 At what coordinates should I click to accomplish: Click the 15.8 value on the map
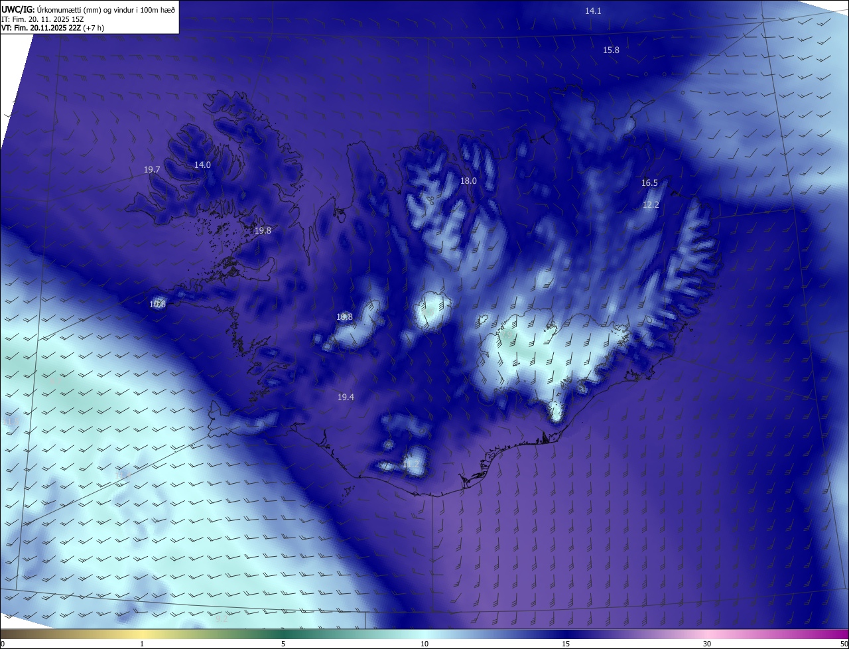pos(611,50)
